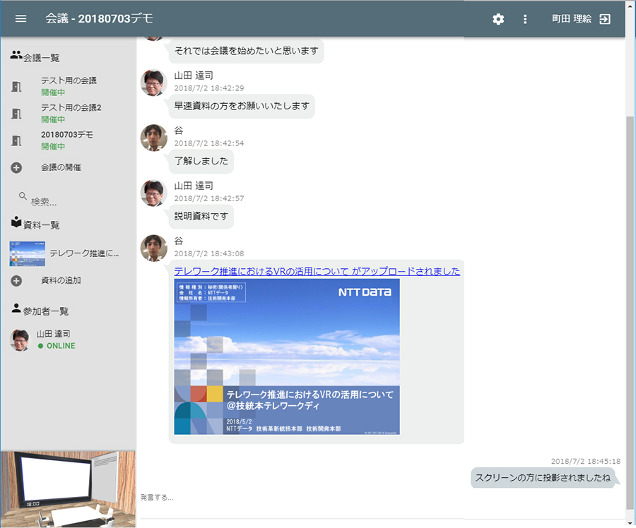Image resolution: width=636 pixels, height=528 pixels.
Task: Open the hamburger navigation menu
Action: pyautogui.click(x=20, y=18)
